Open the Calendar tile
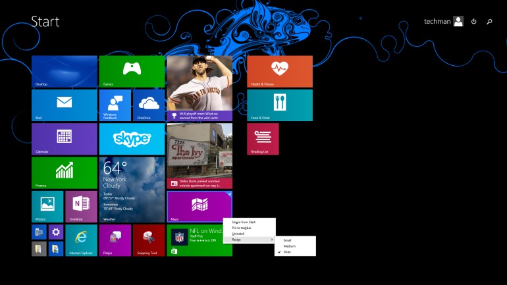The image size is (507, 285). click(65, 139)
